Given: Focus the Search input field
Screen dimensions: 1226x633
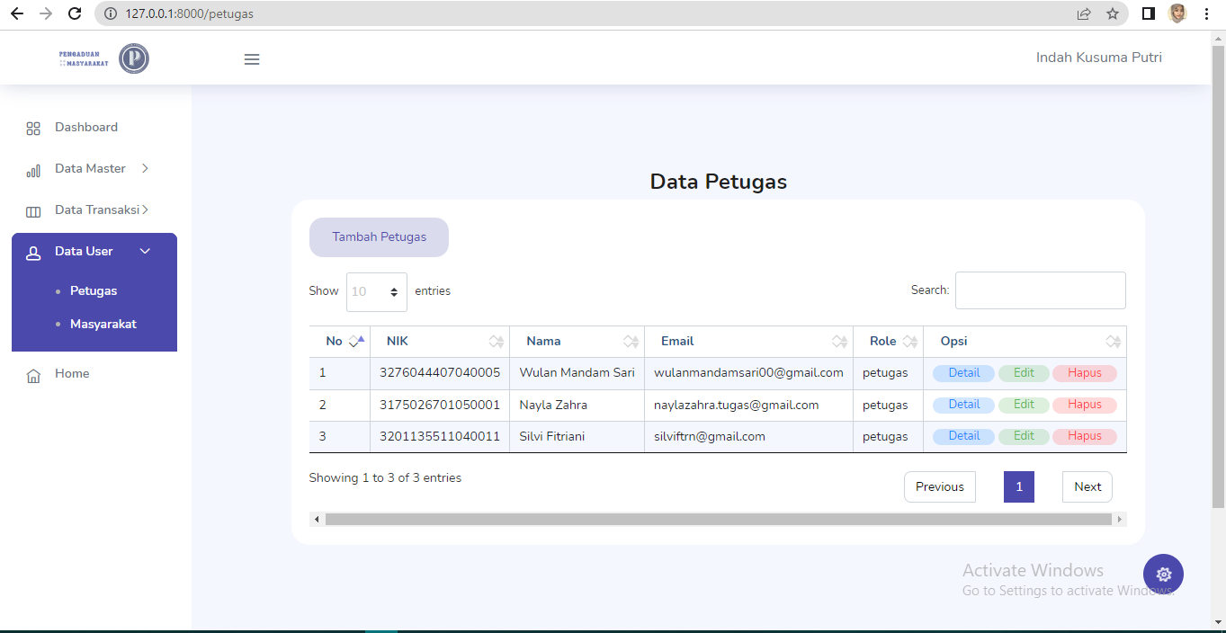Looking at the screenshot, I should [x=1040, y=290].
